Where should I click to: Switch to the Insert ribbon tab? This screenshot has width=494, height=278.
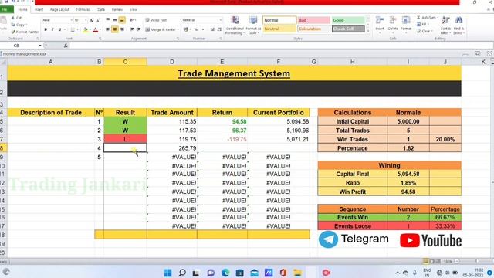pos(39,10)
